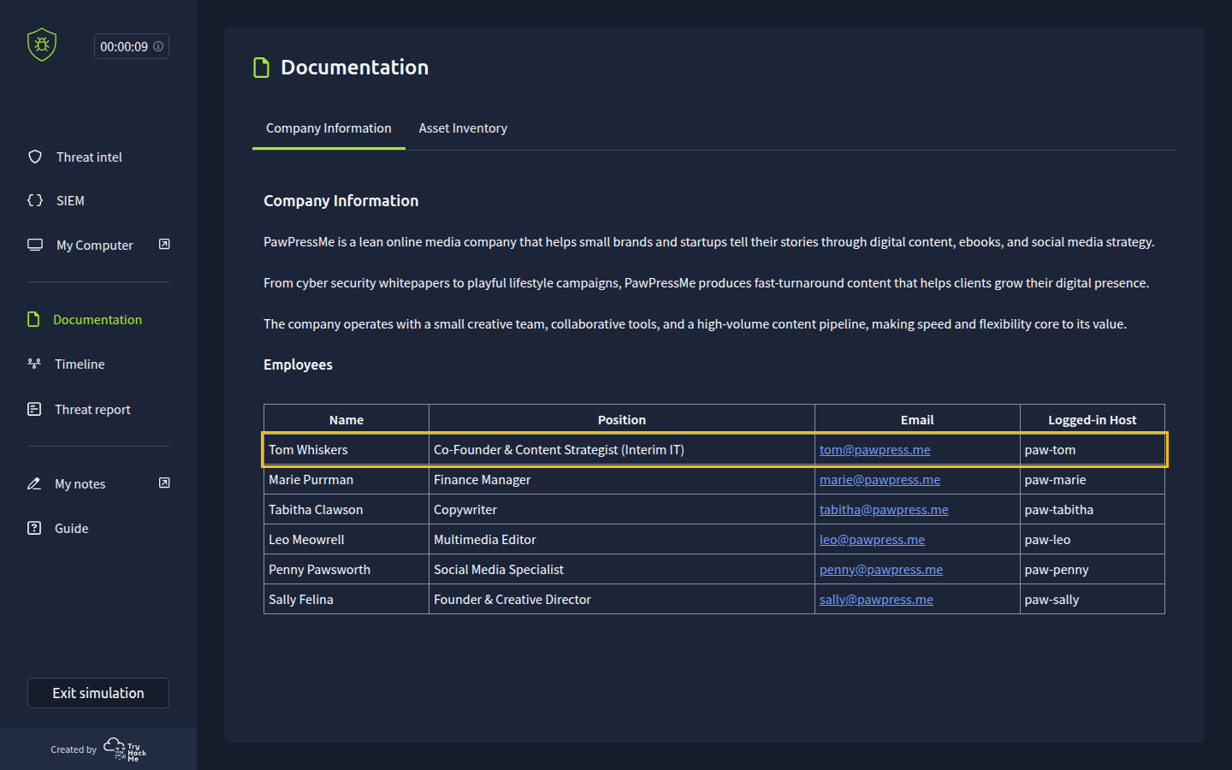Open the Timeline page
Screen dimensions: 1232x770
click(80, 364)
